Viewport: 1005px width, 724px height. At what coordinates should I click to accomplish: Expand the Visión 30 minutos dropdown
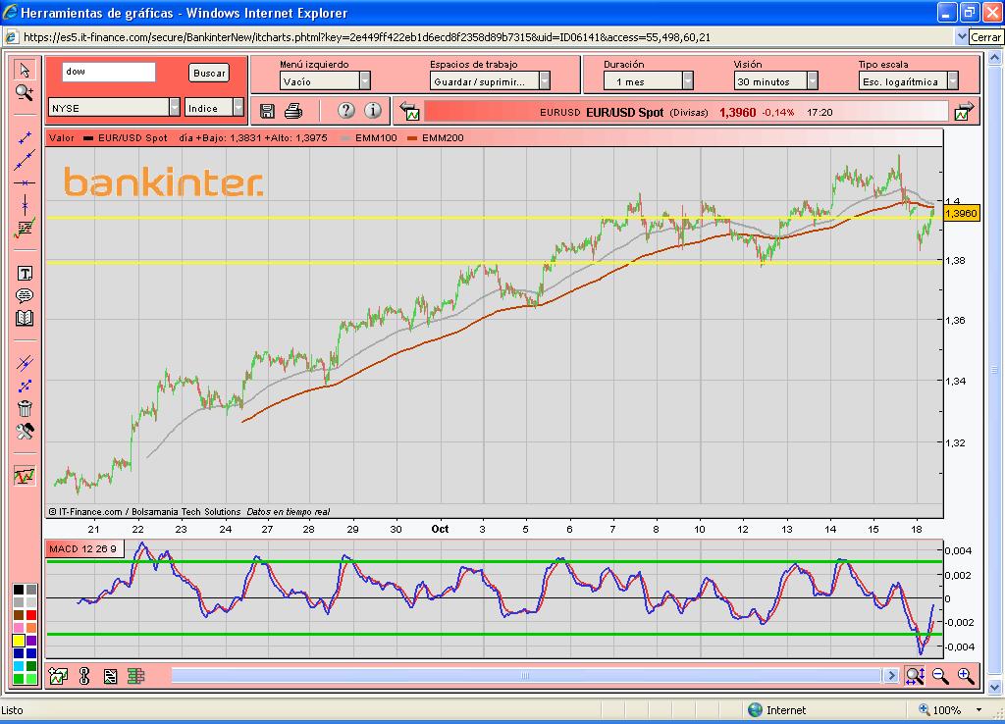[813, 81]
